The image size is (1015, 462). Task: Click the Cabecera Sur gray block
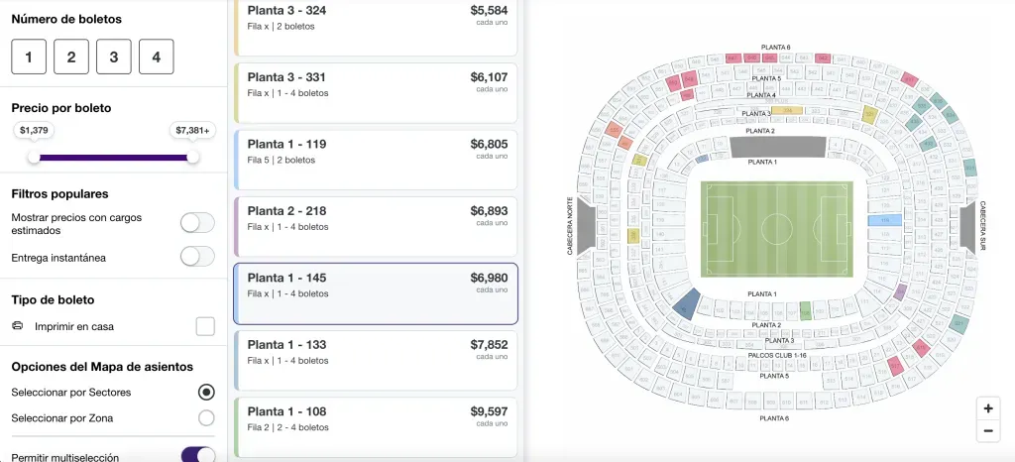[968, 224]
